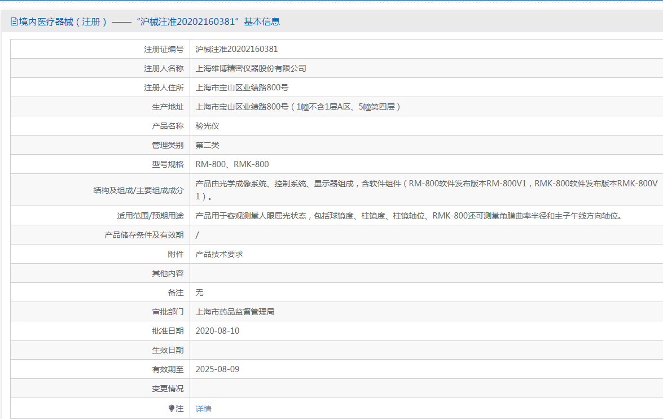Screen dimensions: 663x419
Task: Click the lightbulb icon next to 注
Action: point(171,408)
